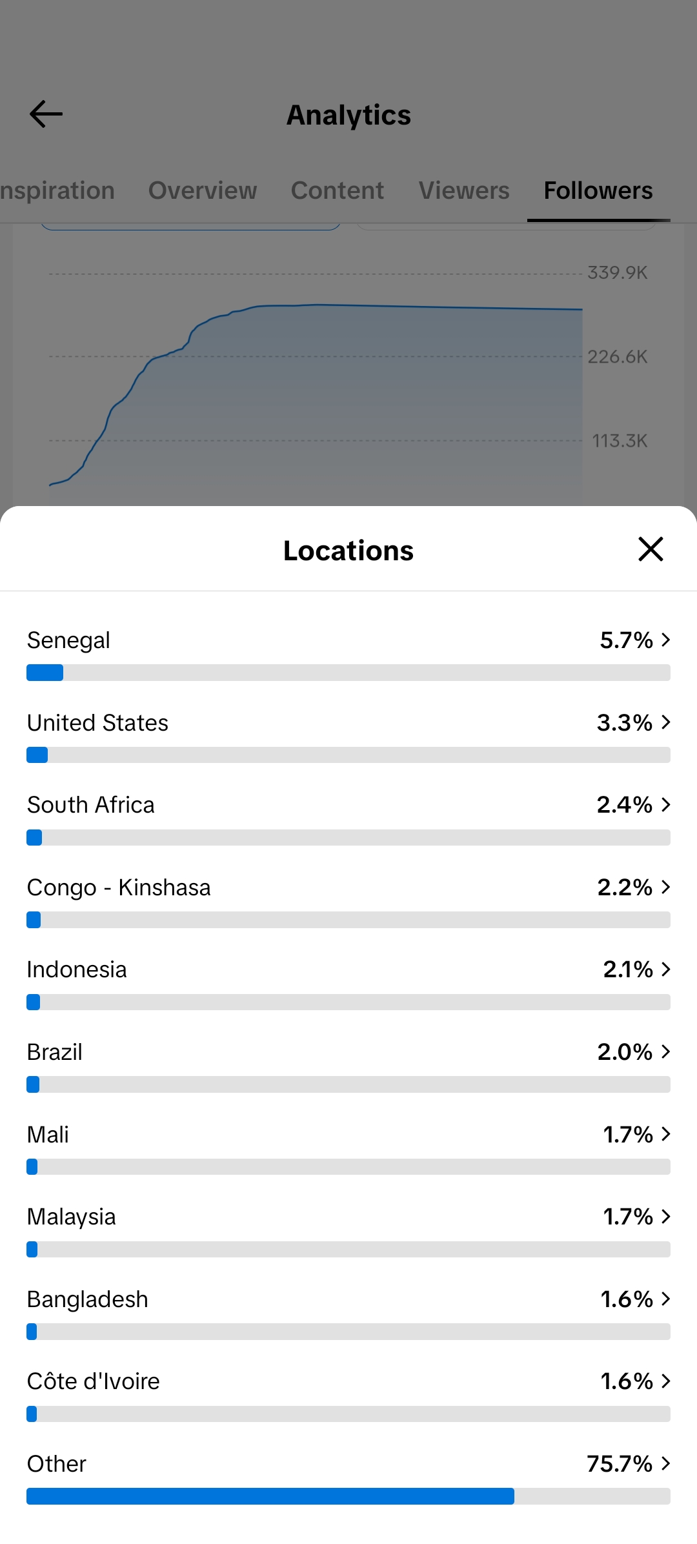The image size is (697, 1544).
Task: Select the Mali location row
Action: [348, 1150]
